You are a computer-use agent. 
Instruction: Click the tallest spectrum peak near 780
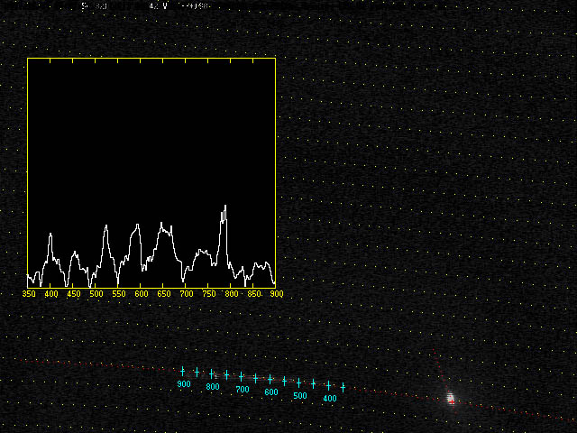(224, 207)
